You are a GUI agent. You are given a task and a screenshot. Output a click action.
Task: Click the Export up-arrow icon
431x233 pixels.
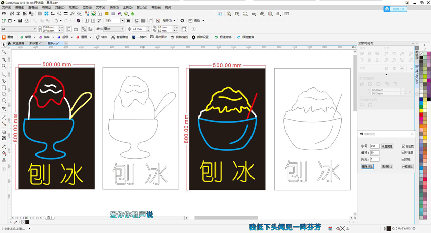pos(93,21)
